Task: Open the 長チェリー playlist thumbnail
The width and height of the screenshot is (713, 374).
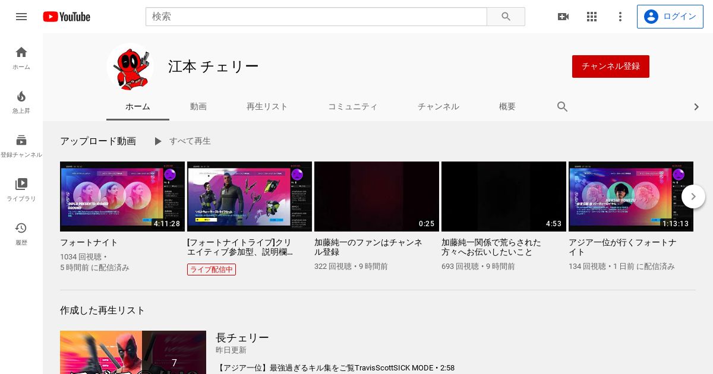Action: pos(133,353)
